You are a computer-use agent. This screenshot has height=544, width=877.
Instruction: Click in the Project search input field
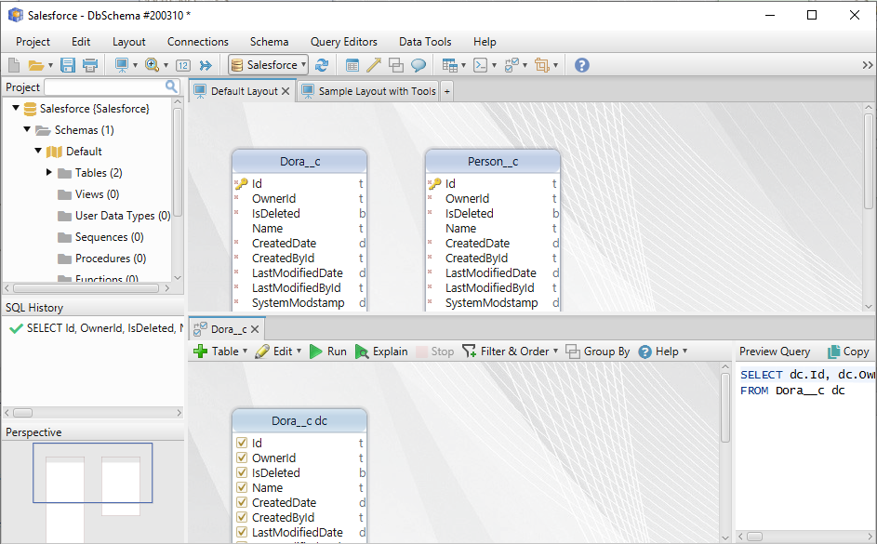tap(104, 86)
